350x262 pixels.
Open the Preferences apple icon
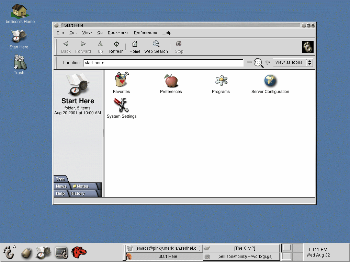point(171,81)
